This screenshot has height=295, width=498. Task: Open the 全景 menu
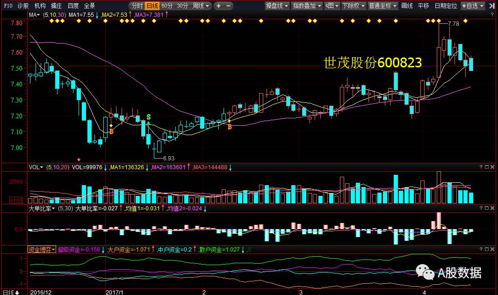pos(90,6)
